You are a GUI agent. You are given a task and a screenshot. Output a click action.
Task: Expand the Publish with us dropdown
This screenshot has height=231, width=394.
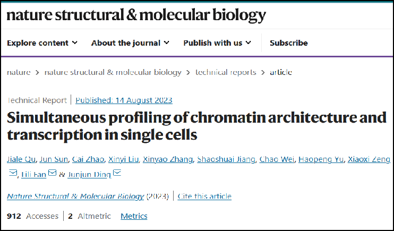tap(217, 43)
